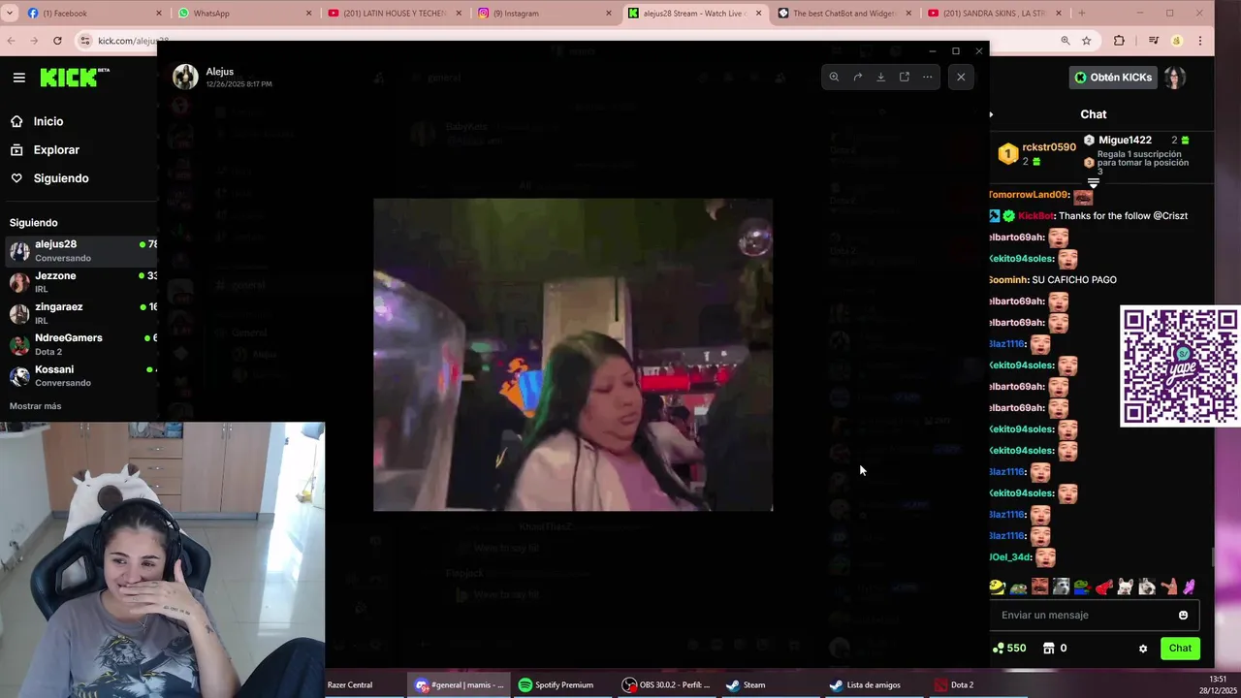Click the Obtén KICKs button

[1113, 77]
